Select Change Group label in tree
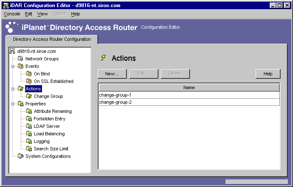 pyautogui.click(x=48, y=96)
